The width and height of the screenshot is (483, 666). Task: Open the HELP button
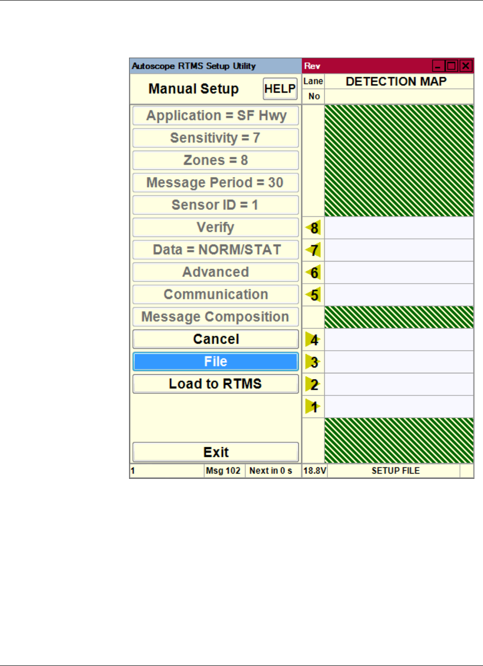(x=280, y=89)
